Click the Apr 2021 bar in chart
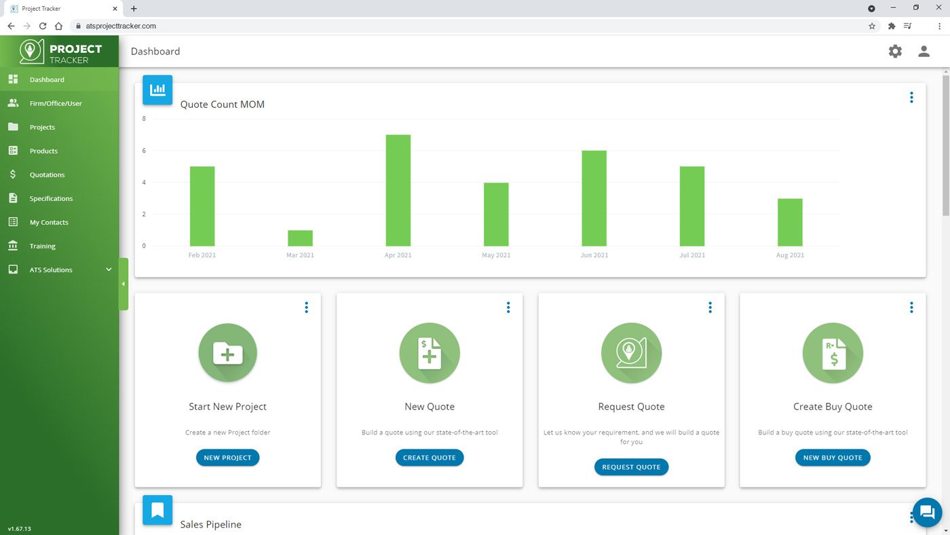Screen dimensions: 950x535 (x=398, y=190)
